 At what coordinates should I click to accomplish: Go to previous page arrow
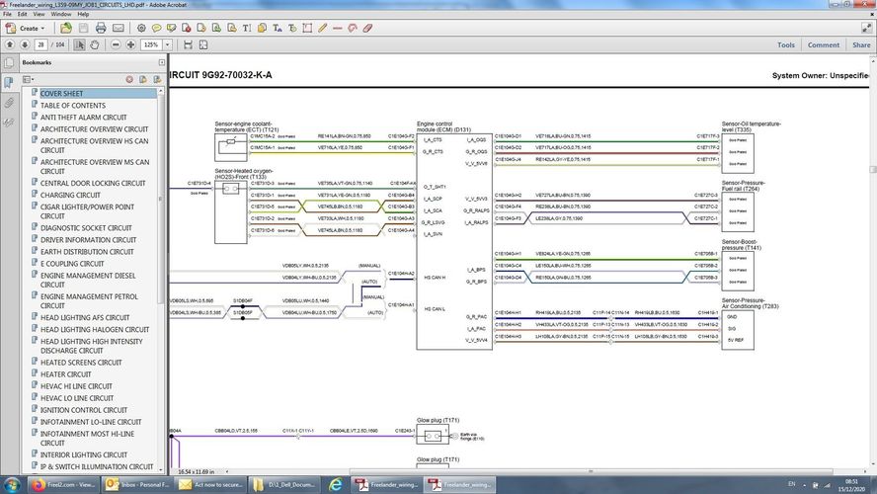point(10,44)
